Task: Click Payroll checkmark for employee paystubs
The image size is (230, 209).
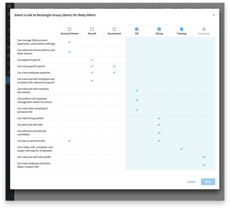Action: tap(92, 72)
